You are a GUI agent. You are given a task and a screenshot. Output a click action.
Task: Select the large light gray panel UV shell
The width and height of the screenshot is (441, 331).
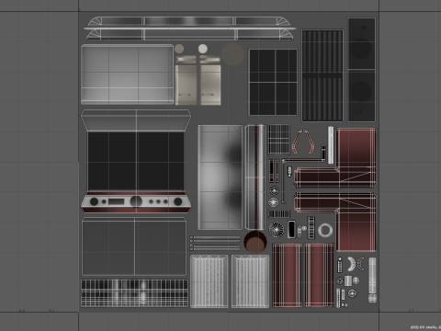point(127,74)
